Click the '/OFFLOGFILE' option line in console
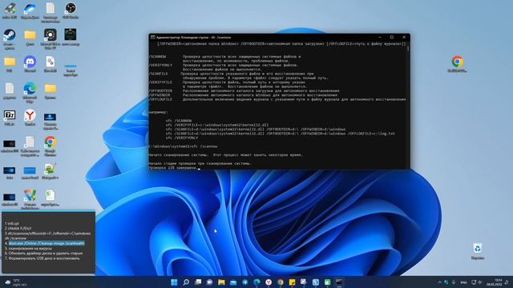The height and width of the screenshot is (288, 513). tap(277, 99)
